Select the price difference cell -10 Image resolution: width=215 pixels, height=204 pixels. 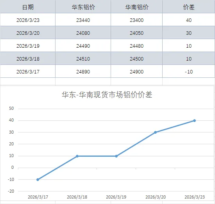[x=189, y=72]
